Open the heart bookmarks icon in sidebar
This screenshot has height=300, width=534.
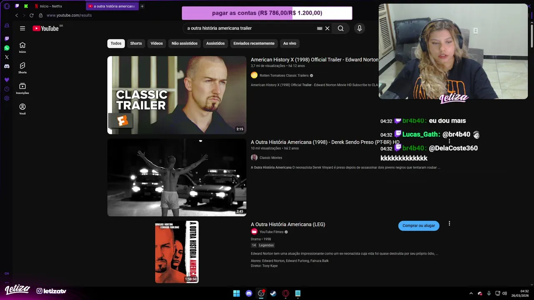[x=7, y=80]
